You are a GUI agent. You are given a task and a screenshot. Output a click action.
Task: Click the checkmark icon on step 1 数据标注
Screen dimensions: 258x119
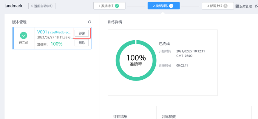117,6
